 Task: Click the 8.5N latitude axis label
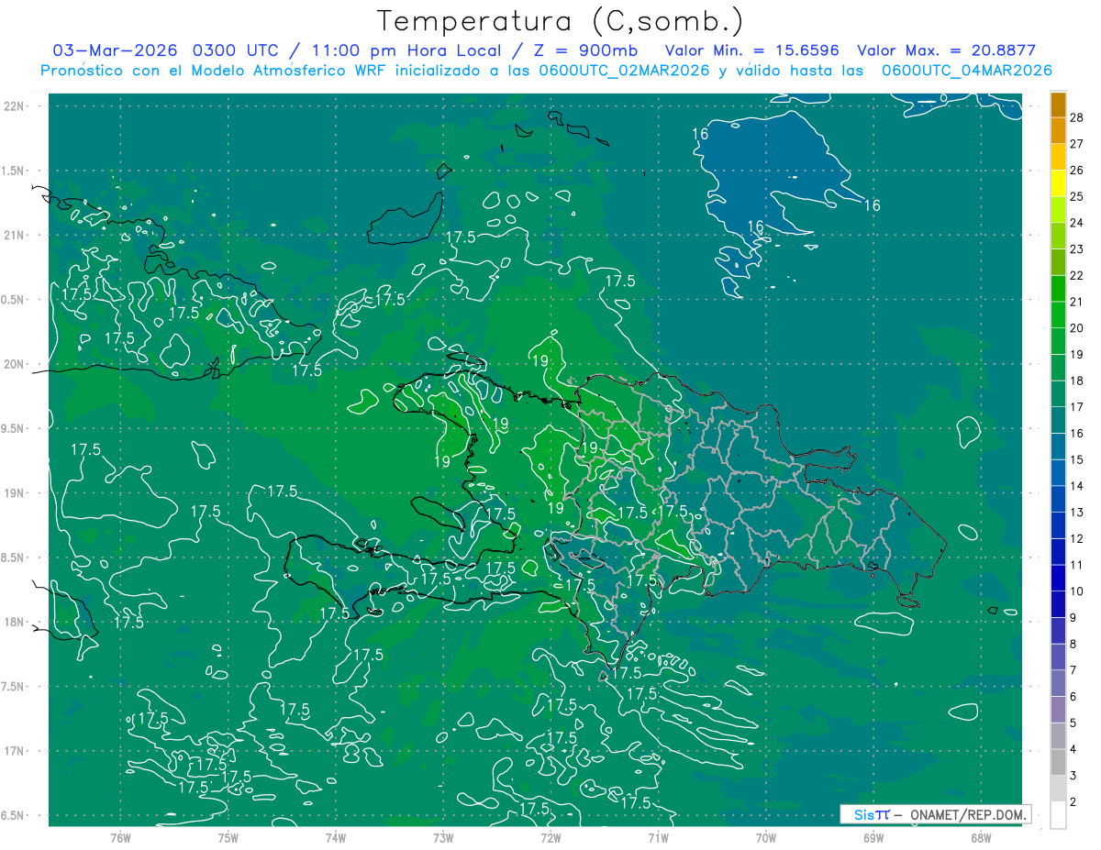[14, 557]
